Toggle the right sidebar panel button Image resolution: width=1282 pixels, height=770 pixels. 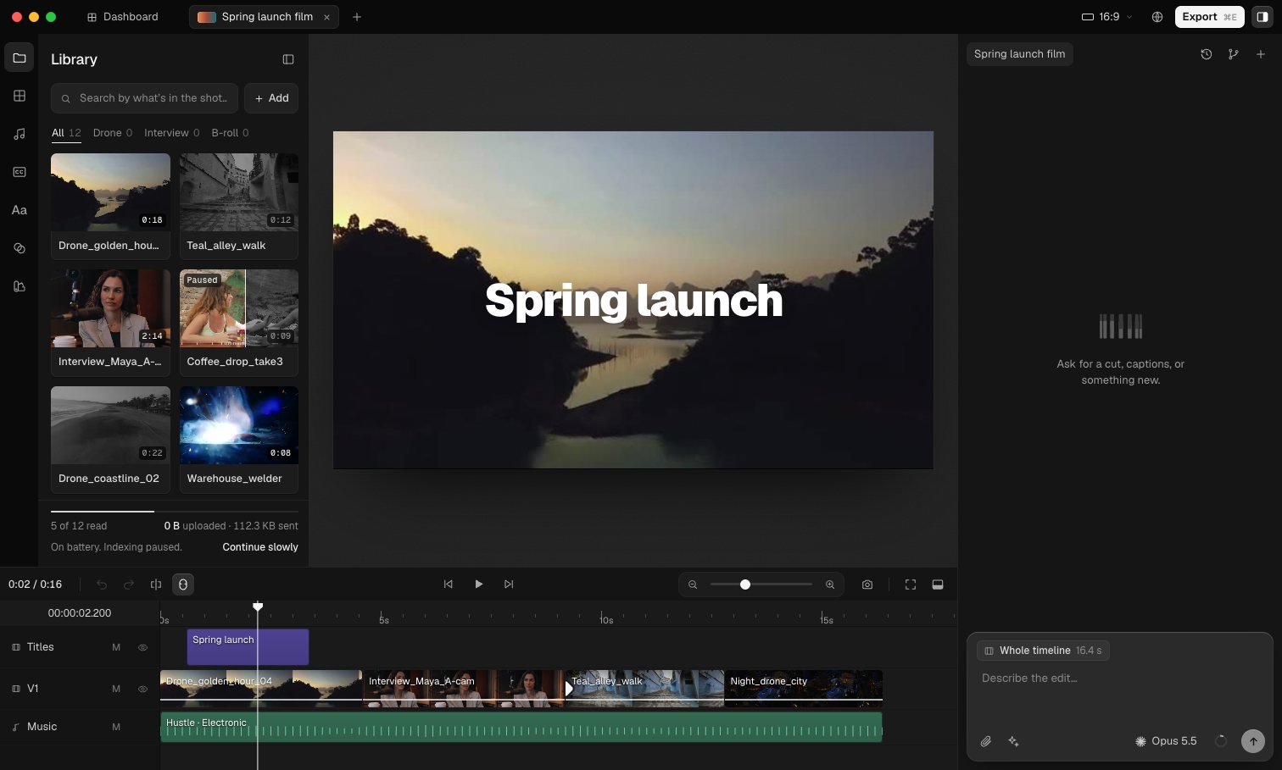click(x=1262, y=17)
